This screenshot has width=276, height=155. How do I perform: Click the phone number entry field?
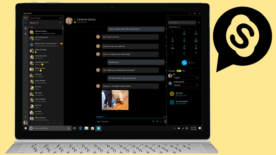(182, 22)
